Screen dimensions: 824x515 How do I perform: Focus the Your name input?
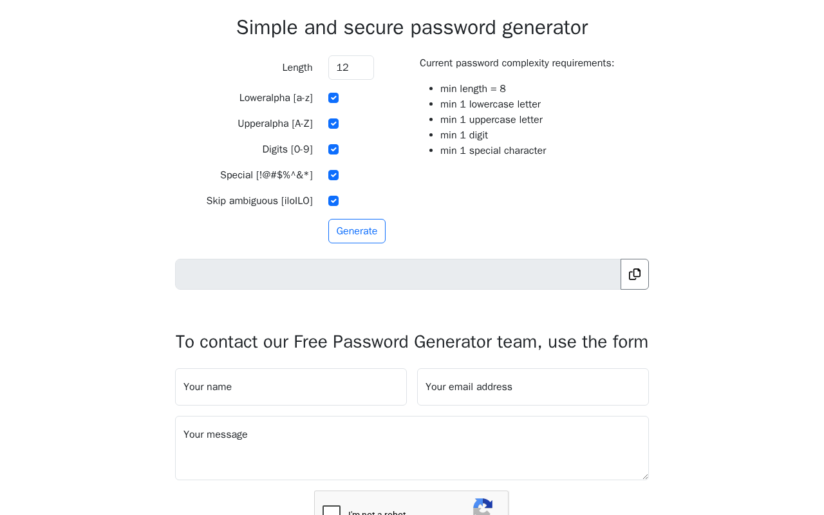click(x=291, y=387)
